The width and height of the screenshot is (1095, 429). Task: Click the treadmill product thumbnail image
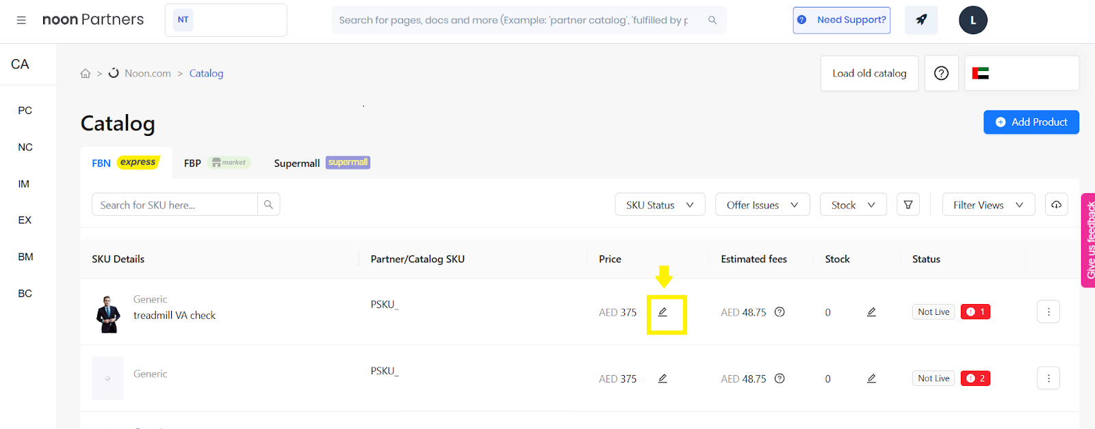coord(108,313)
